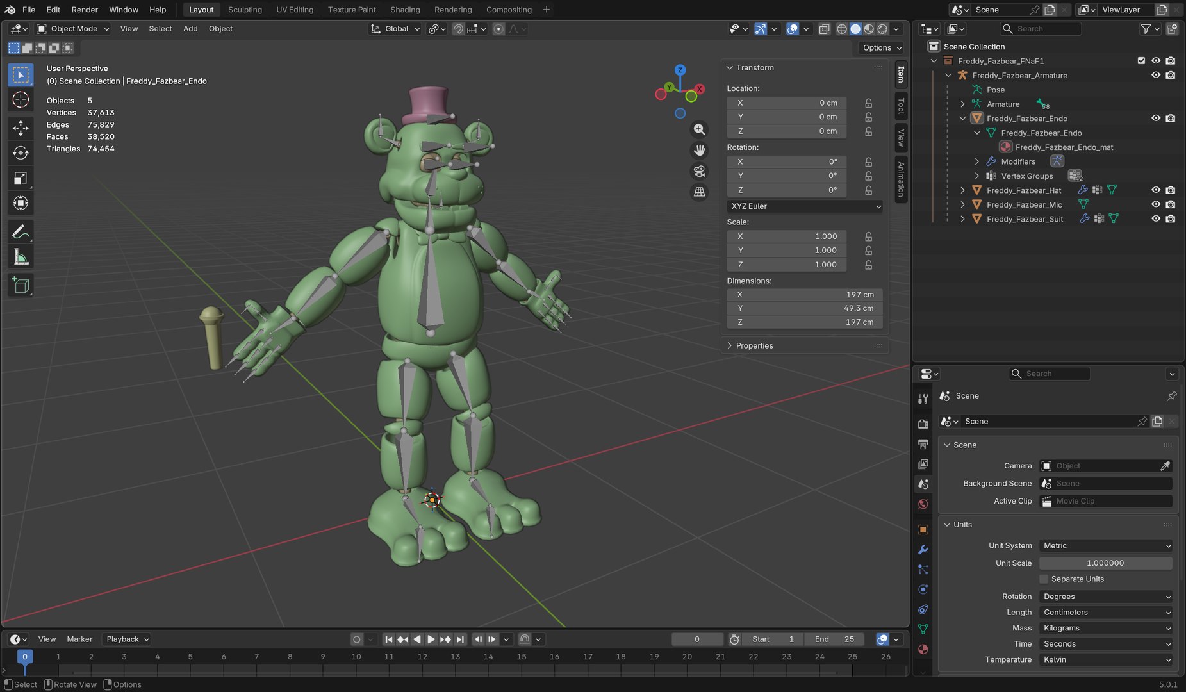Switch to the Tool sidebar tab

[x=901, y=106]
